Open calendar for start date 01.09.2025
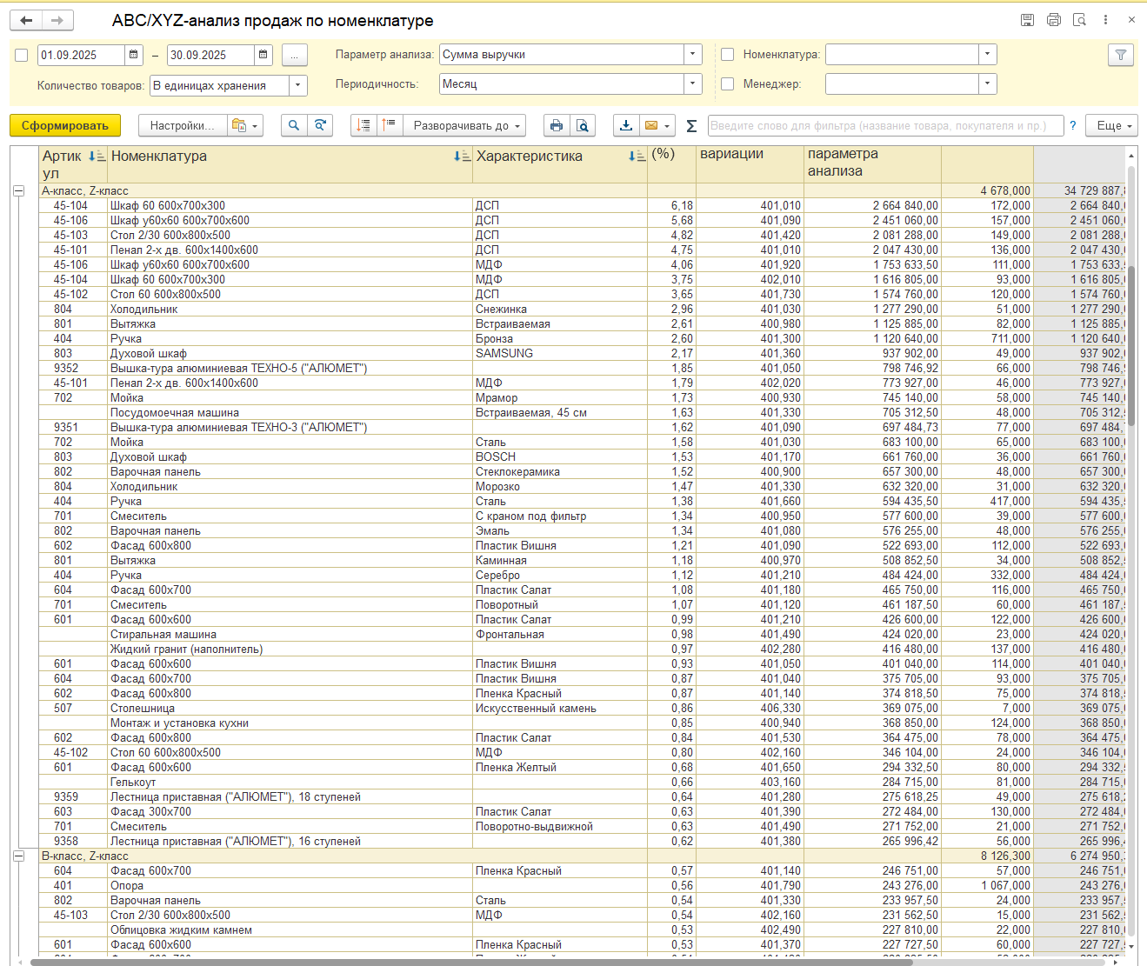 coord(134,55)
